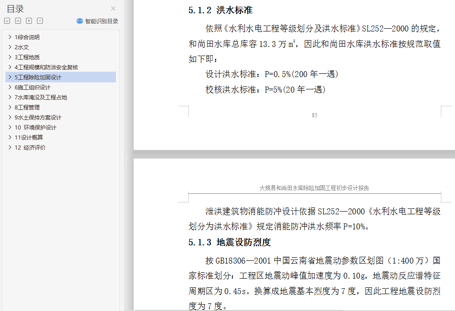The width and height of the screenshot is (455, 311).
Task: Expand the chevron beside 3工程地质
Action: click(x=10, y=57)
